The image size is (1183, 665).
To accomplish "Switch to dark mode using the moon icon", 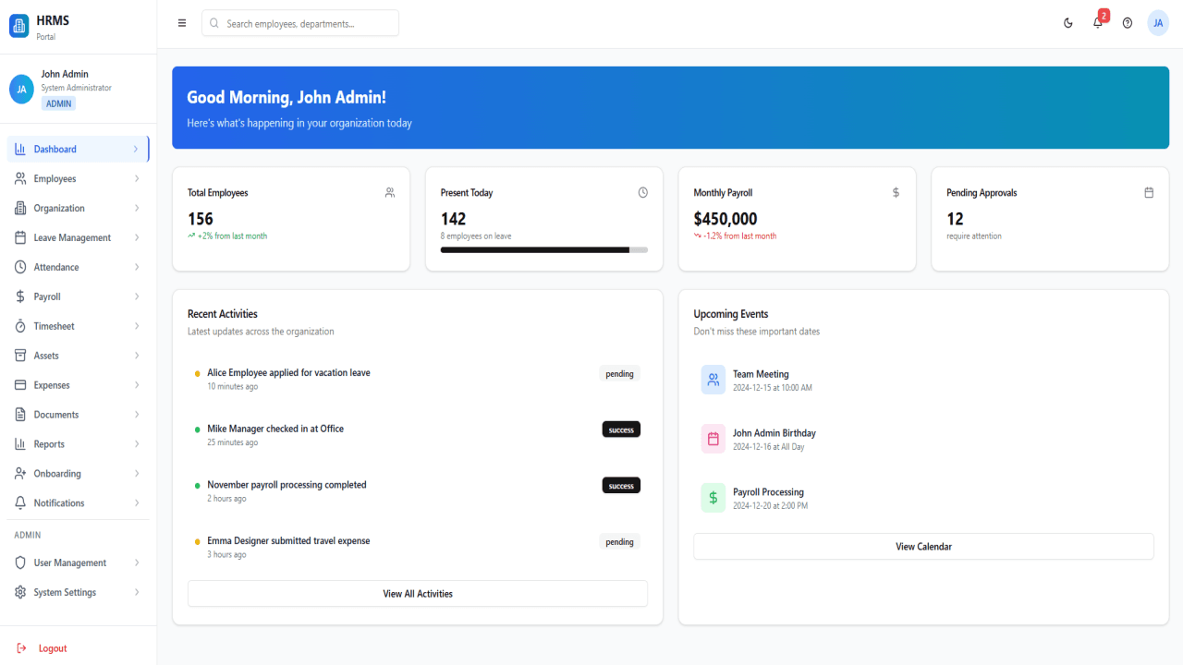I will coord(1068,23).
